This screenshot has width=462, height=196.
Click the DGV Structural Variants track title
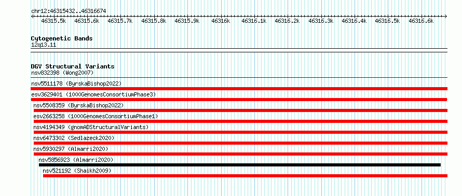[x=73, y=66]
